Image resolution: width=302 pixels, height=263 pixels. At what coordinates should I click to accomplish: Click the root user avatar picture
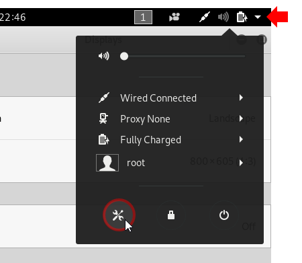107,163
